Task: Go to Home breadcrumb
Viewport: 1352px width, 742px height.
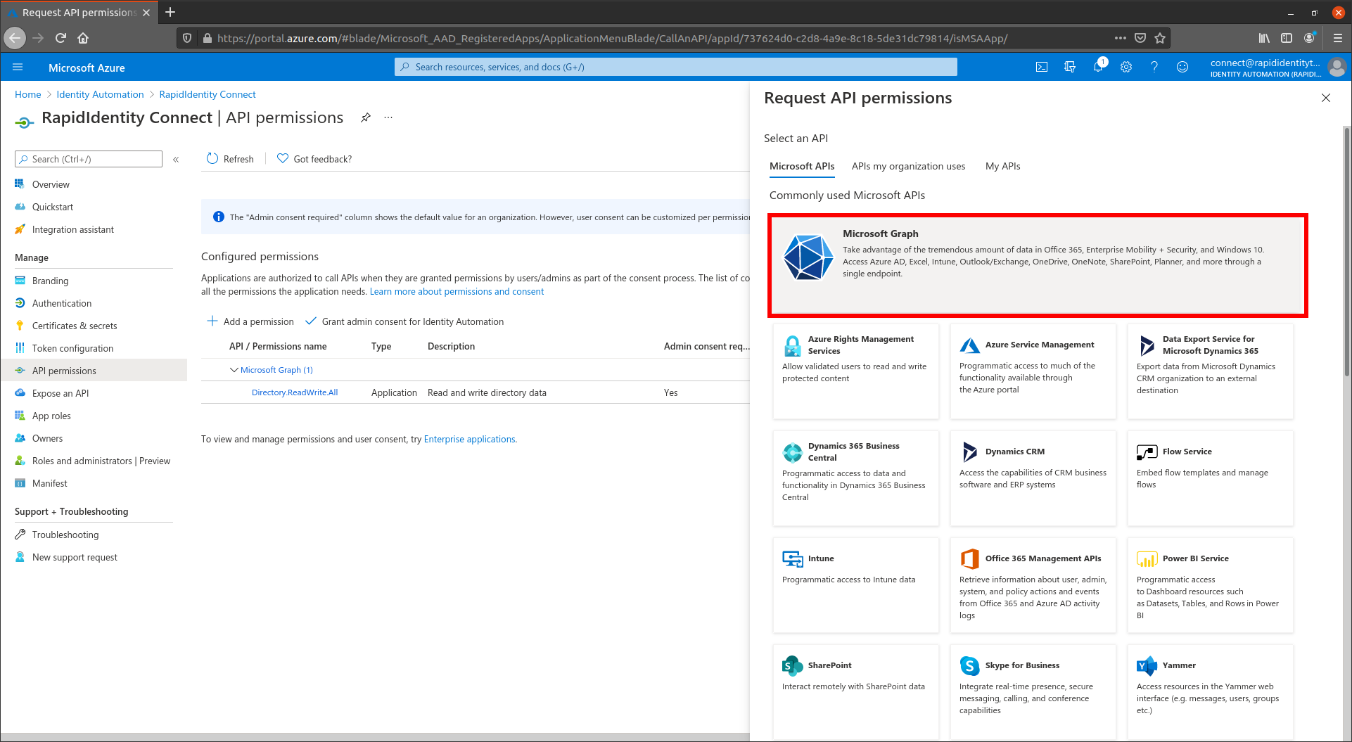Action: click(27, 94)
